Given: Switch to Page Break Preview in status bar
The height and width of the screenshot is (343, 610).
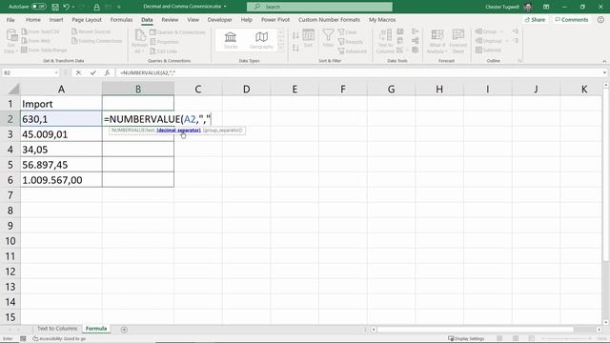Looking at the screenshot, I should pos(532,339).
